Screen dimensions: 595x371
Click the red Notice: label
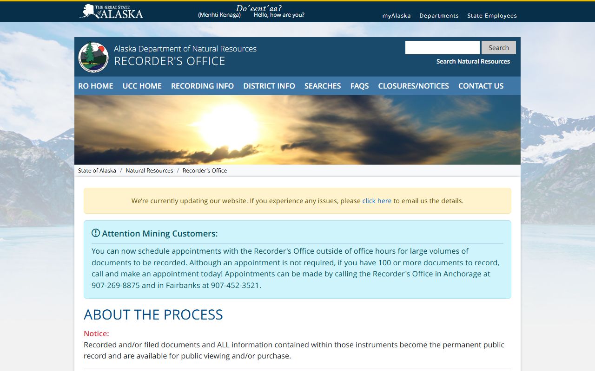pyautogui.click(x=96, y=333)
